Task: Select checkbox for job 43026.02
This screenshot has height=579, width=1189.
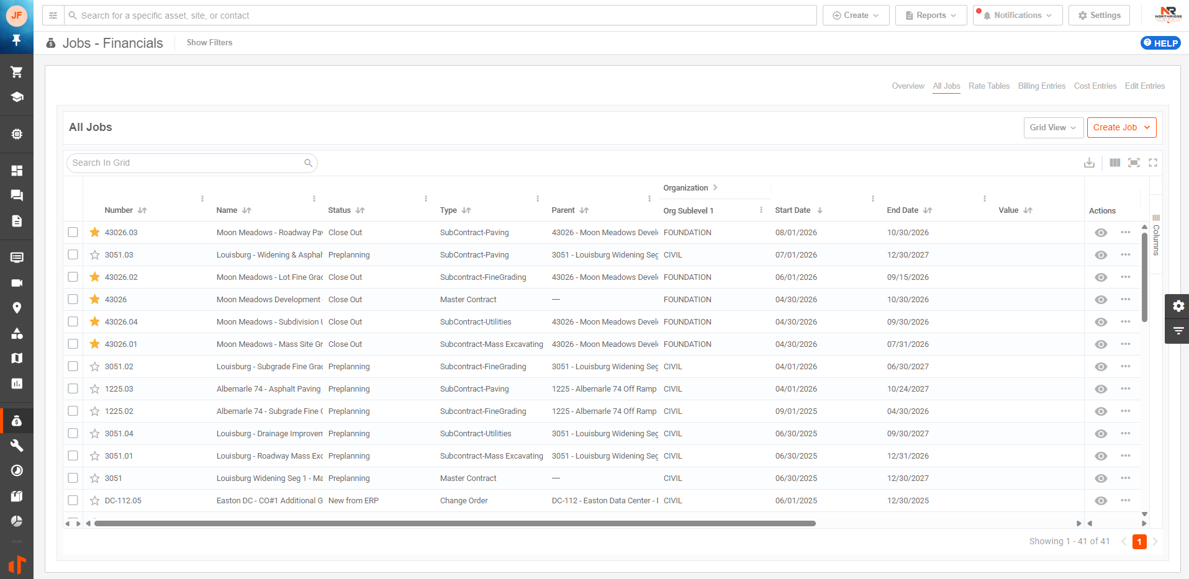Action: click(73, 277)
